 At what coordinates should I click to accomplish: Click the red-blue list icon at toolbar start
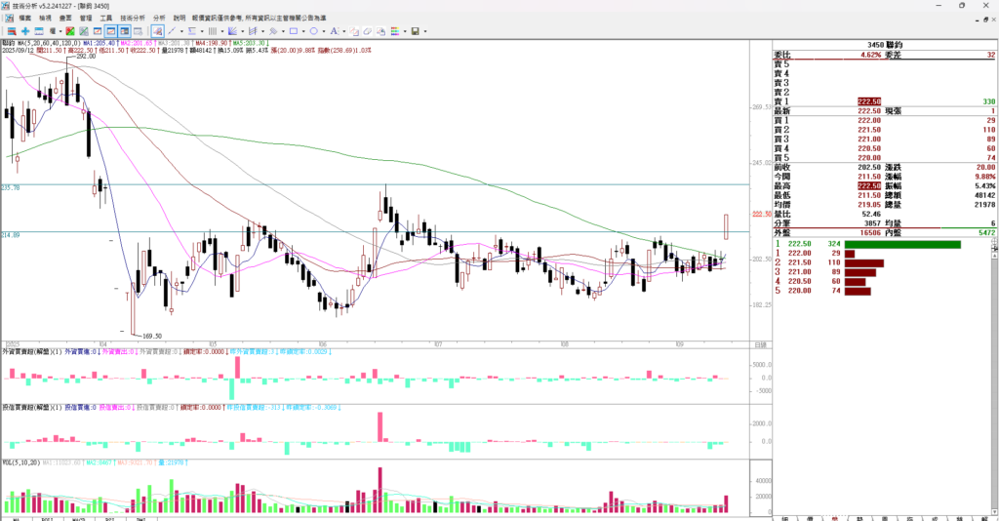pos(12,30)
